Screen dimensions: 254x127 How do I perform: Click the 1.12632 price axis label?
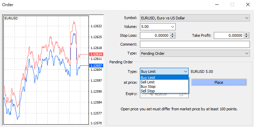pyautogui.click(x=96, y=26)
